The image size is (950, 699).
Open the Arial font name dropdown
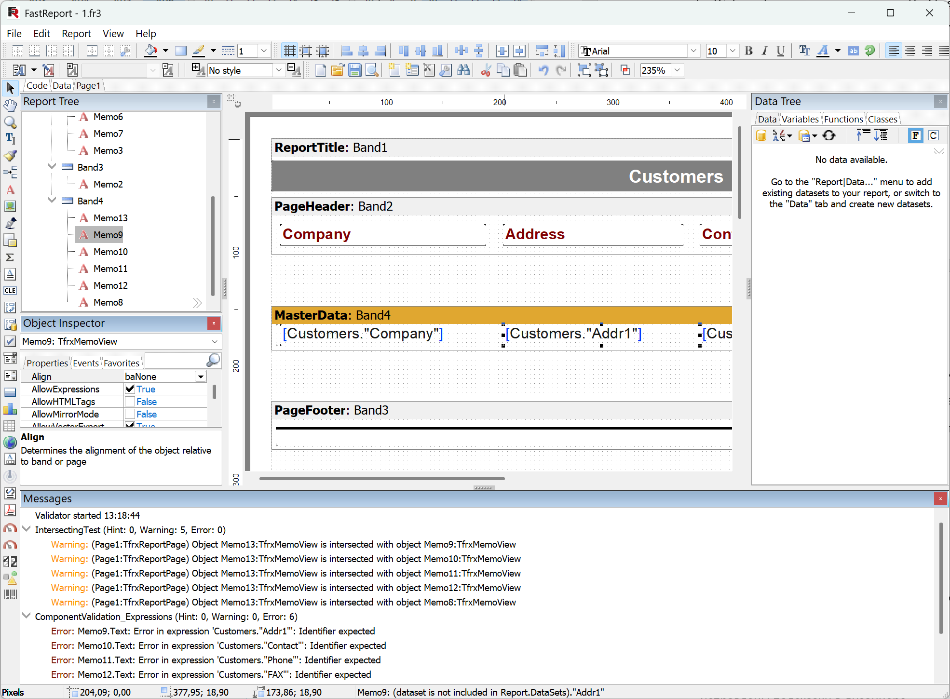(x=693, y=51)
